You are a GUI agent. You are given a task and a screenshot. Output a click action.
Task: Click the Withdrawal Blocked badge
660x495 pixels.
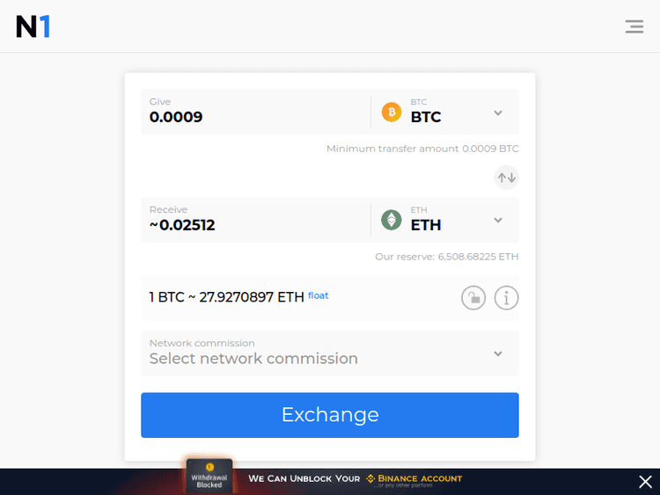click(209, 476)
